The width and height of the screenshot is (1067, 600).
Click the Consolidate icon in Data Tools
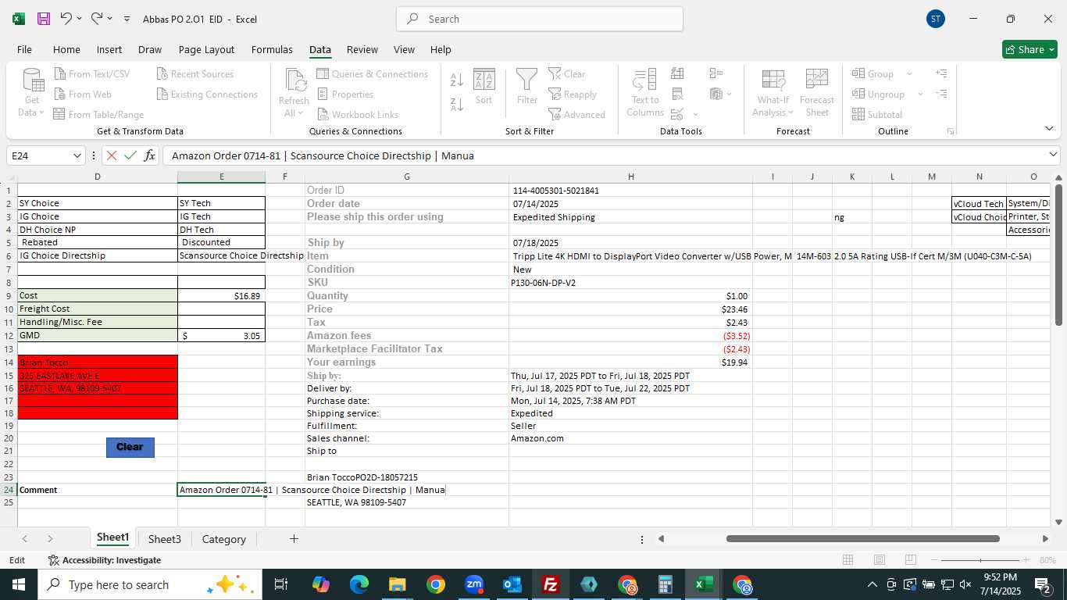tap(716, 73)
